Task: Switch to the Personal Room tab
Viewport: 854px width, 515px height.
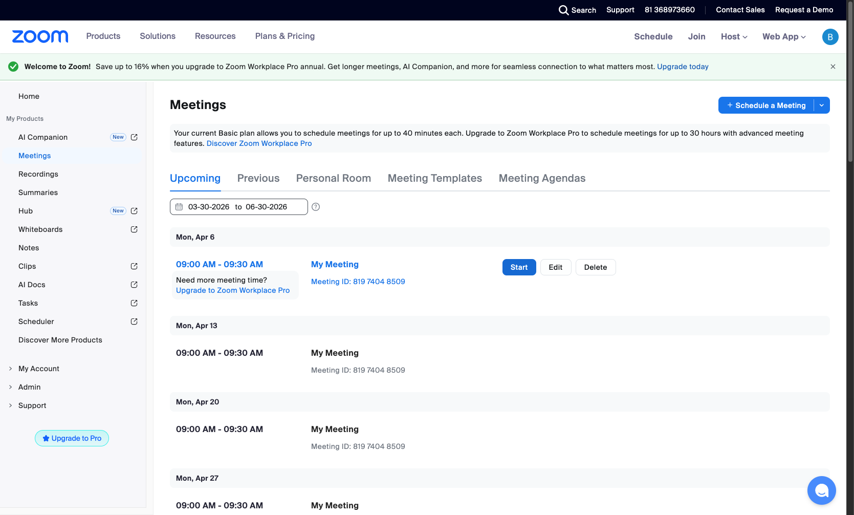Action: click(334, 178)
